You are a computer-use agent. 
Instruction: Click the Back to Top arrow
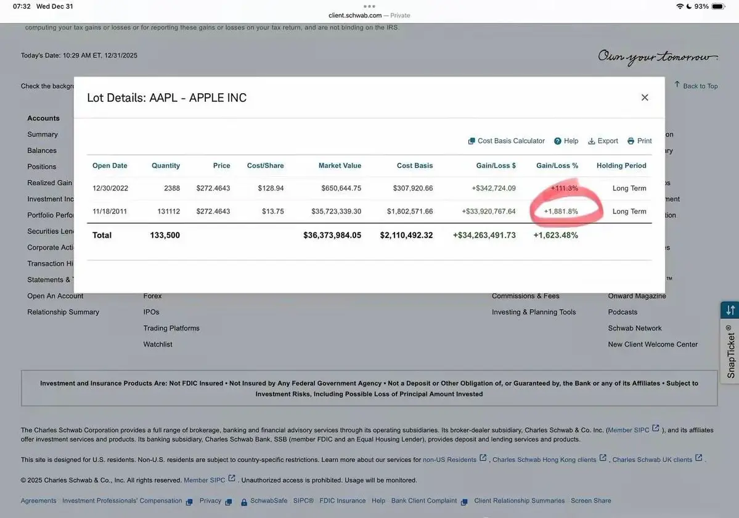pyautogui.click(x=677, y=84)
